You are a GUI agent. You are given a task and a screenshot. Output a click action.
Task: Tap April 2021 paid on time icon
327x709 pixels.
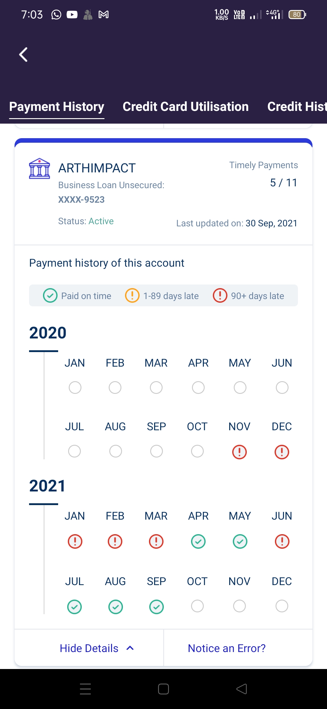tap(198, 541)
